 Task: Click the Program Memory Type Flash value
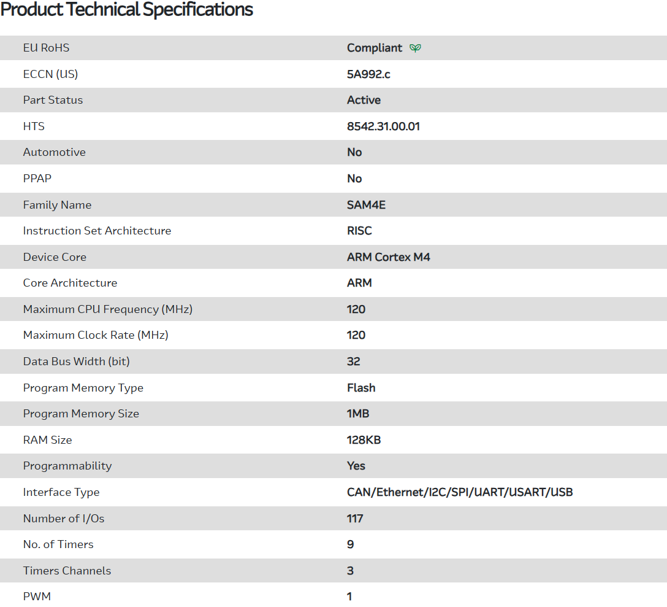pos(361,388)
